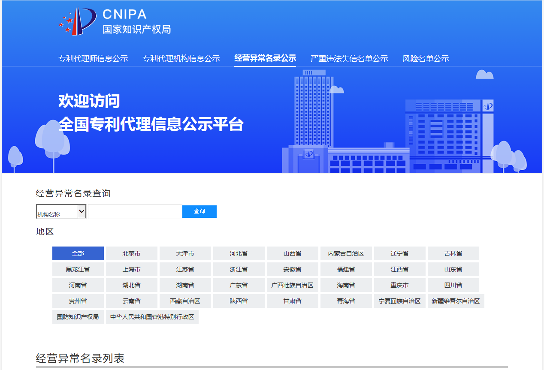Click the 查询 search button

pyautogui.click(x=199, y=211)
